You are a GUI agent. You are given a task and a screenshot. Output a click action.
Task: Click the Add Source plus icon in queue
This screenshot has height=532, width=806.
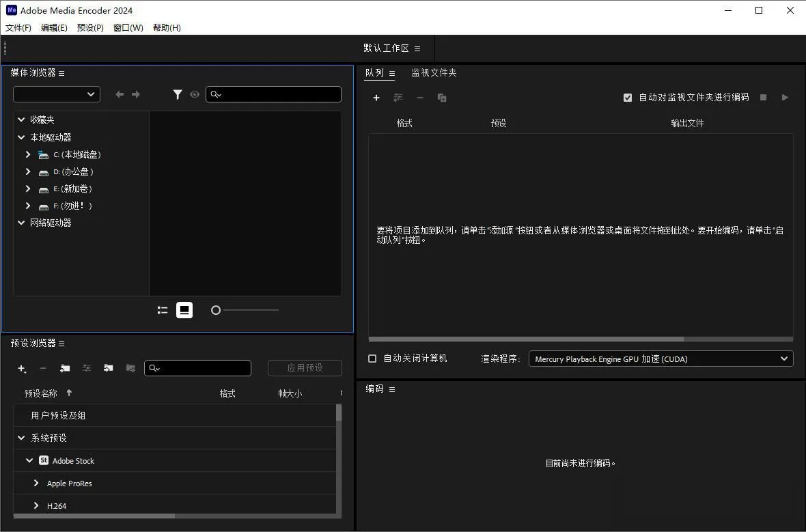(376, 98)
